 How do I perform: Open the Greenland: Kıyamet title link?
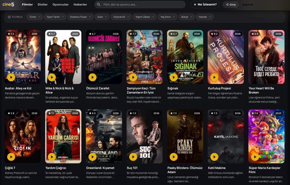tap(100, 168)
